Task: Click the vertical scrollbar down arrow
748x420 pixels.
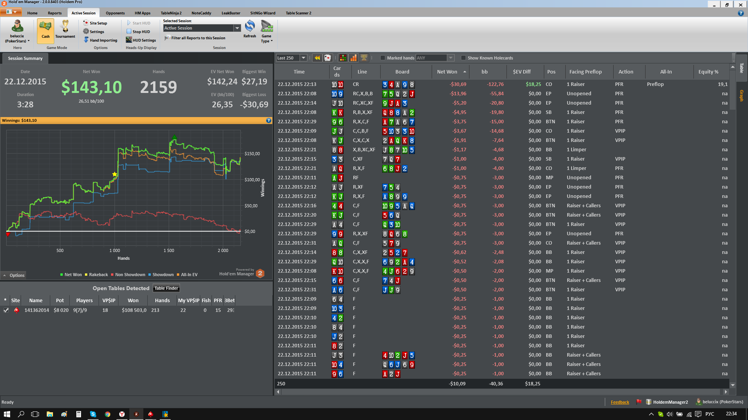Action: tap(733, 385)
